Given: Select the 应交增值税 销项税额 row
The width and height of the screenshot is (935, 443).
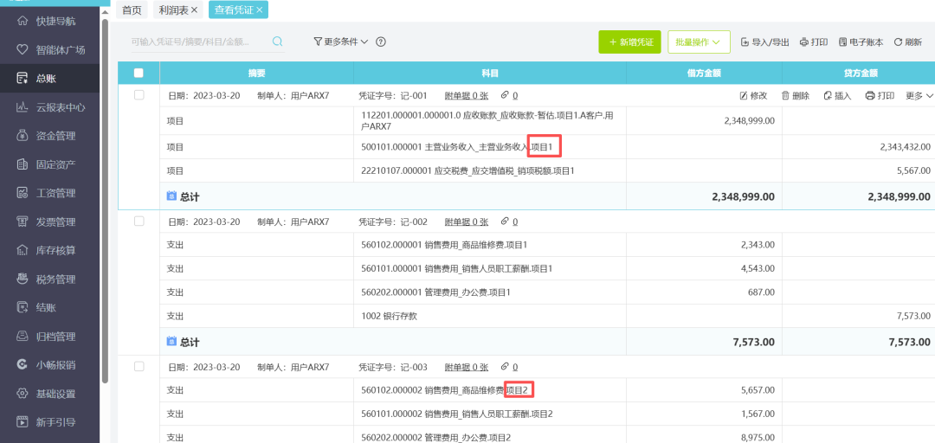Looking at the screenshot, I should [x=547, y=171].
